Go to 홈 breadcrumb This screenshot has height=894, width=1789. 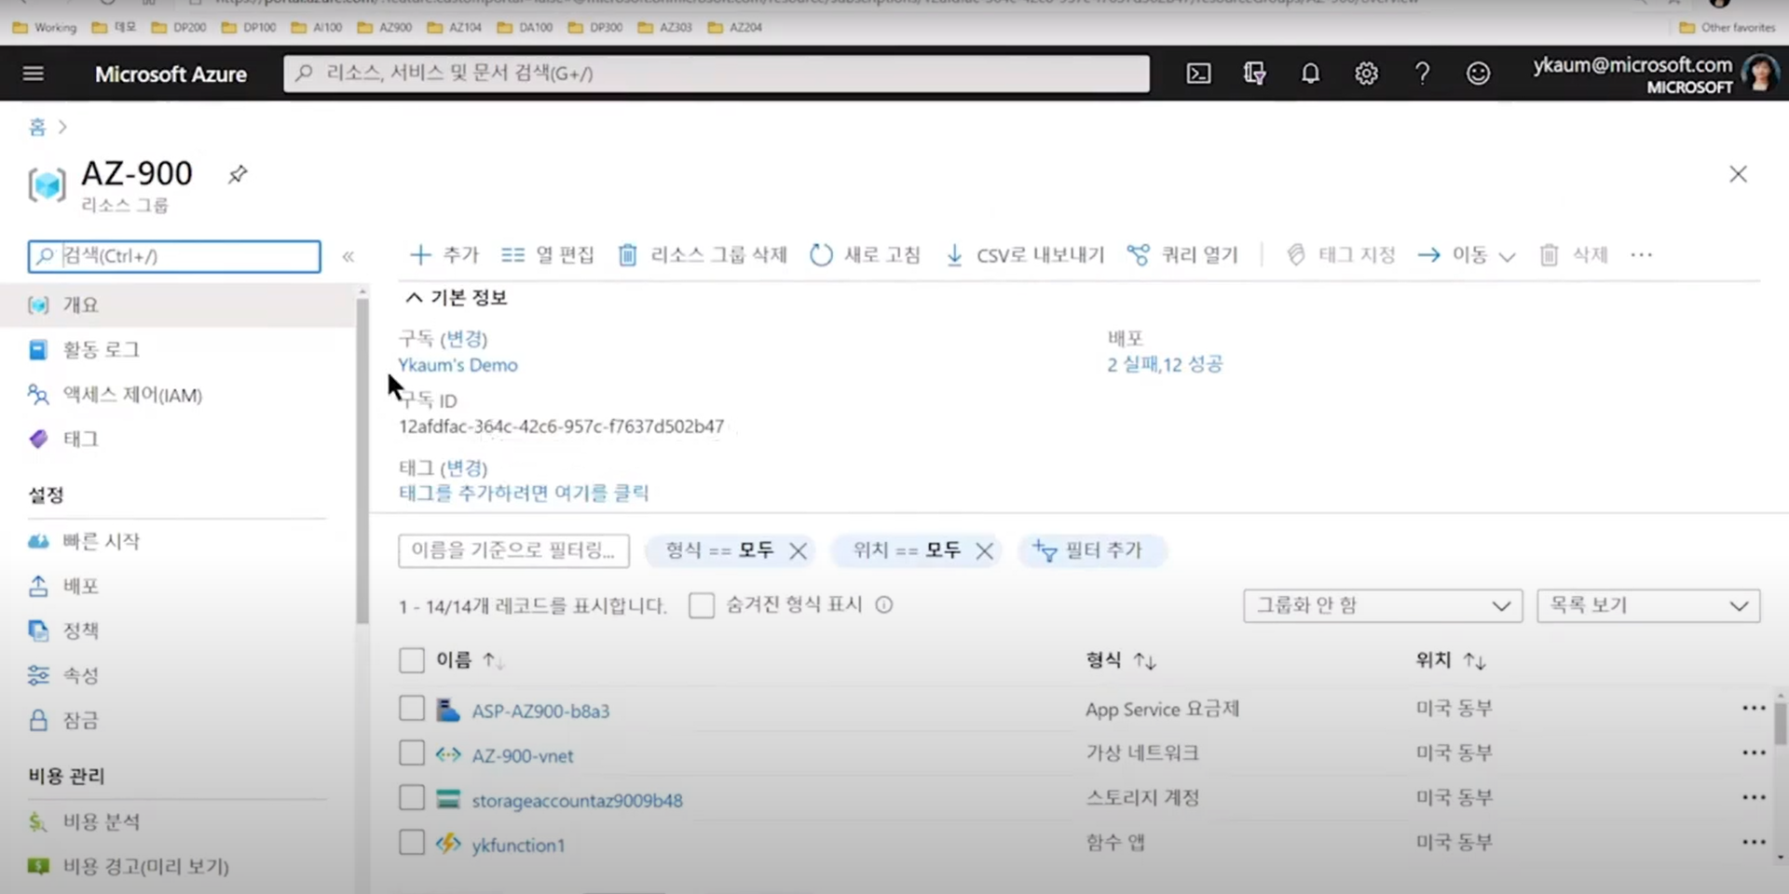tap(37, 127)
